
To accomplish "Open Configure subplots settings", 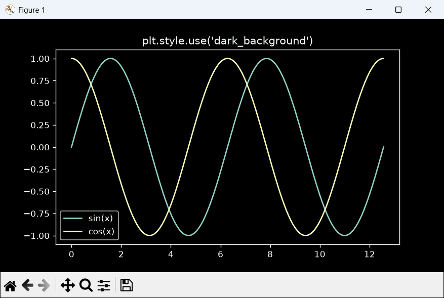I will click(104, 285).
